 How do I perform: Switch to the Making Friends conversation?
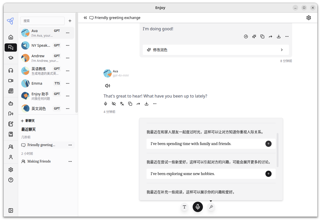[39, 161]
